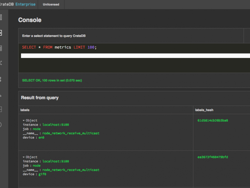This screenshot has height=188, width=250.
Task: Collapse the Object in the first result row
Action: click(x=23, y=120)
